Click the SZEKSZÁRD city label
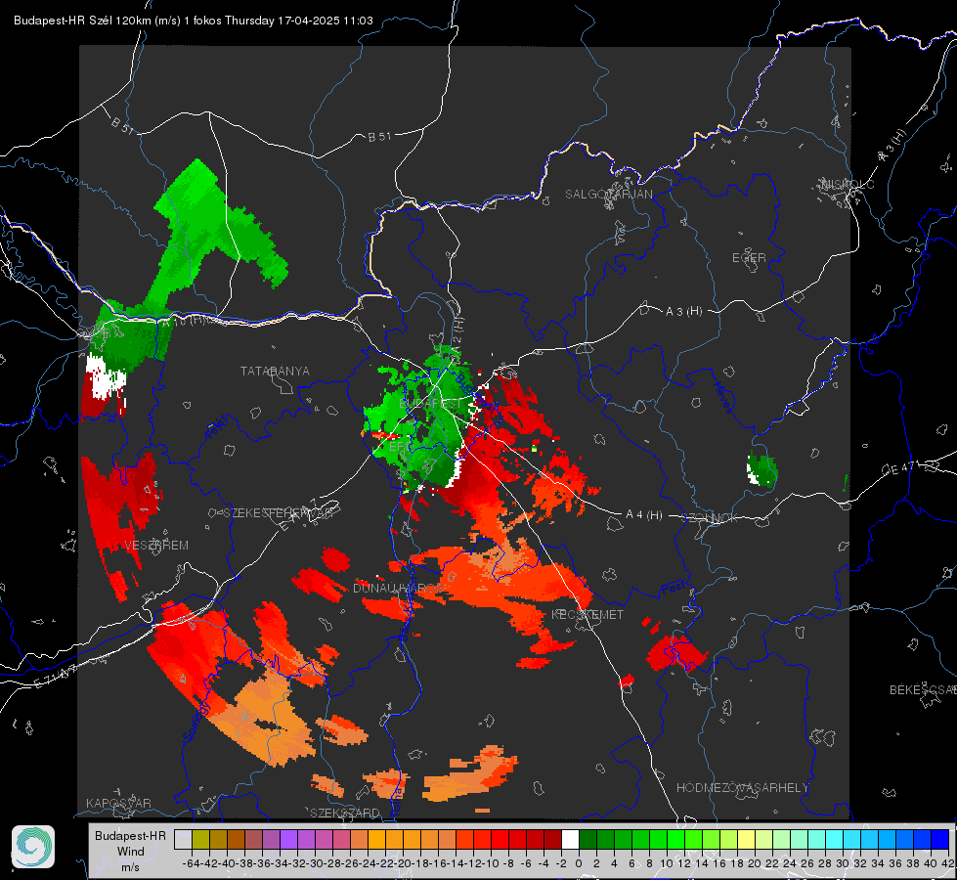957x880 pixels. (x=345, y=813)
